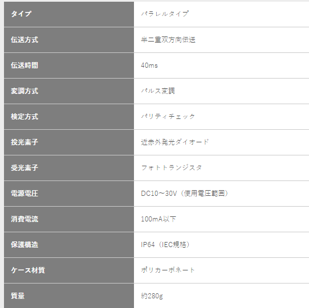Click the 電源電圧 row label
The width and height of the screenshot is (309, 308).
coord(25,193)
